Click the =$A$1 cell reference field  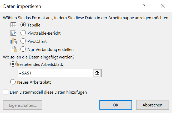(55, 73)
